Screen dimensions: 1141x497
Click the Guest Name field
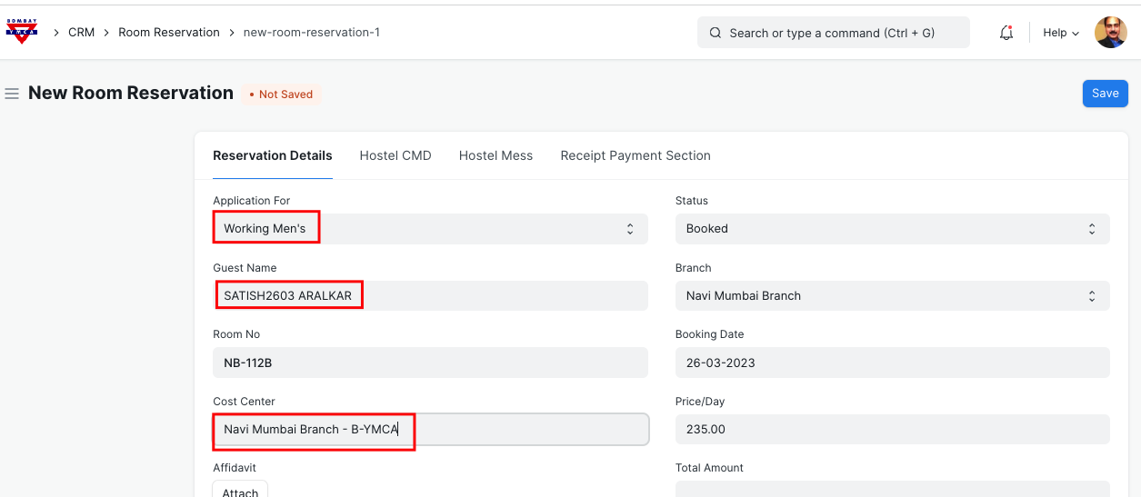coord(430,296)
